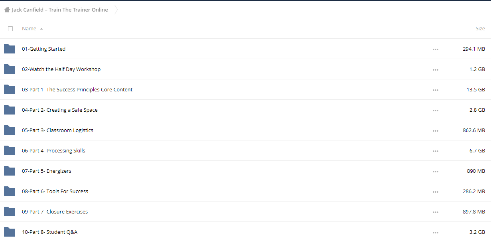The width and height of the screenshot is (491, 243).
Task: Show more options for 03-Part 1 Core Content
Action: (x=436, y=90)
